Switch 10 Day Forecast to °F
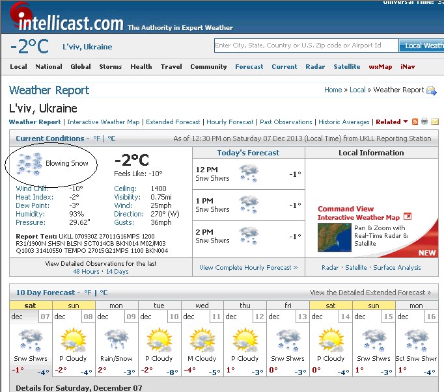The height and width of the screenshot is (392, 444). 85,293
